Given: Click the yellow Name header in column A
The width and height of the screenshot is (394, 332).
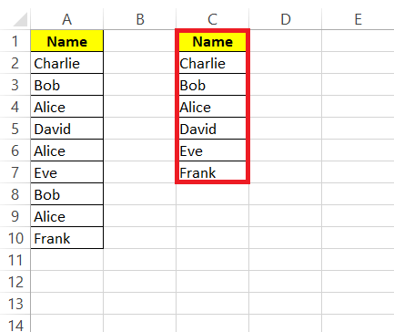Looking at the screenshot, I should point(67,41).
